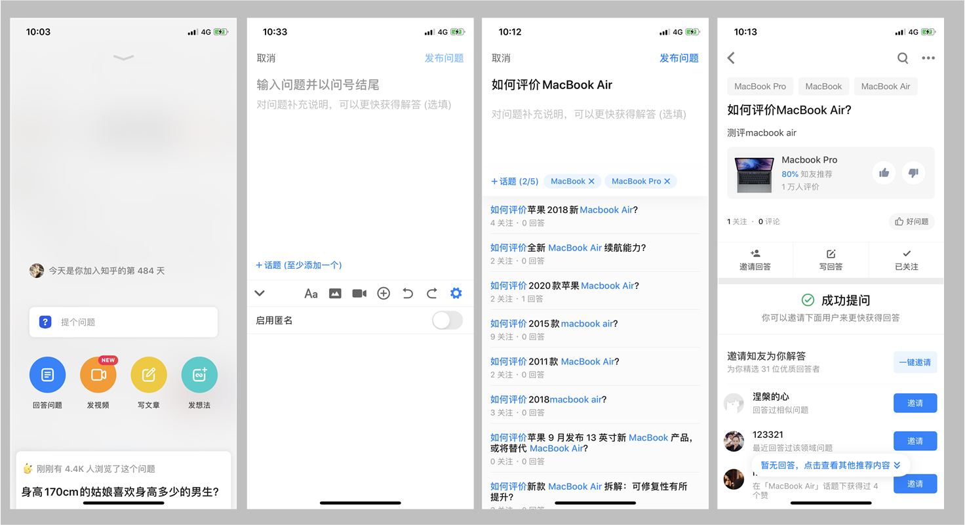Viewport: 965px width, 525px height.
Task: Open 如何评价 2011 款 MacBook Air?
Action: coord(555,362)
